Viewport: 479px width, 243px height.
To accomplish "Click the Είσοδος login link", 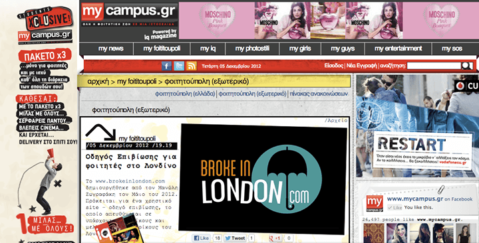I will click(x=333, y=66).
